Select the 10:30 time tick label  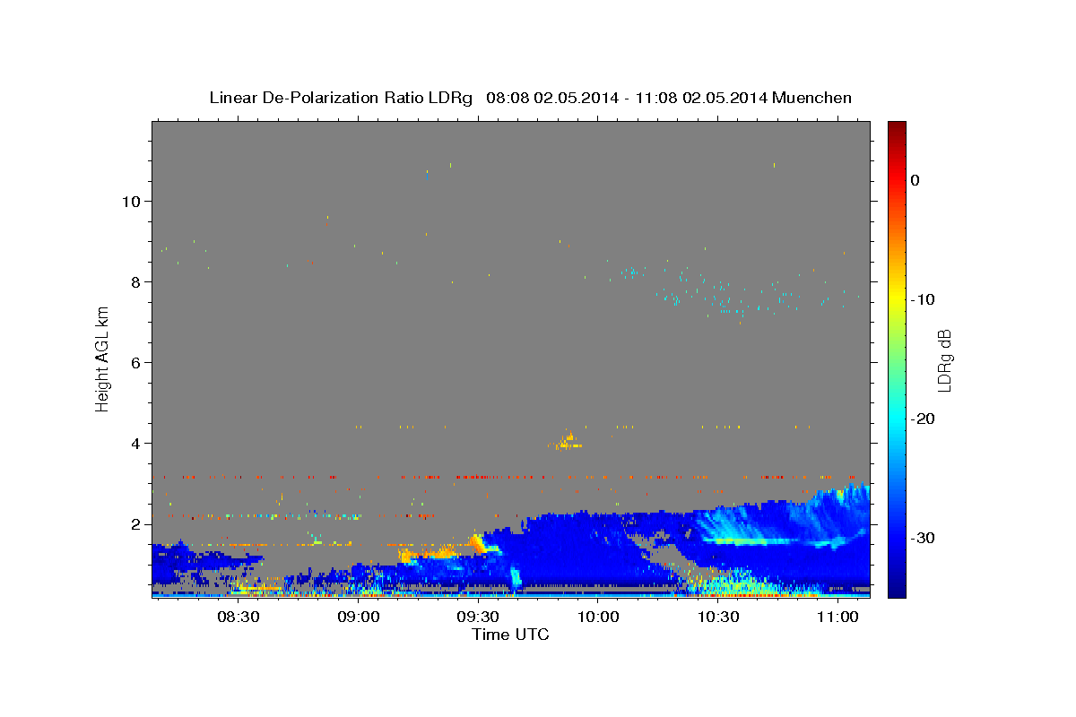point(717,618)
